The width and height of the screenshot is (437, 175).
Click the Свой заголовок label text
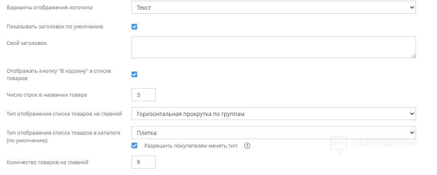pyautogui.click(x=27, y=43)
